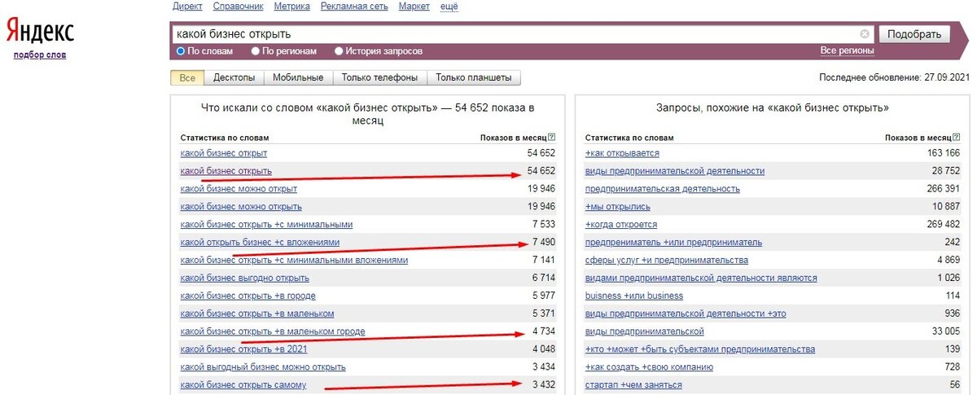Open the query 'какой бизнес выгодно открыть'
977x395 pixels.
point(245,279)
